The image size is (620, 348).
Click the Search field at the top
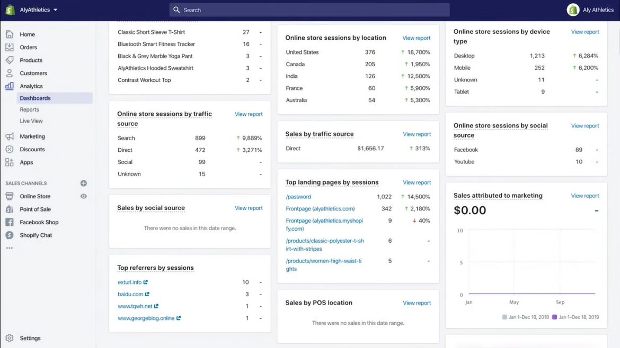point(309,10)
